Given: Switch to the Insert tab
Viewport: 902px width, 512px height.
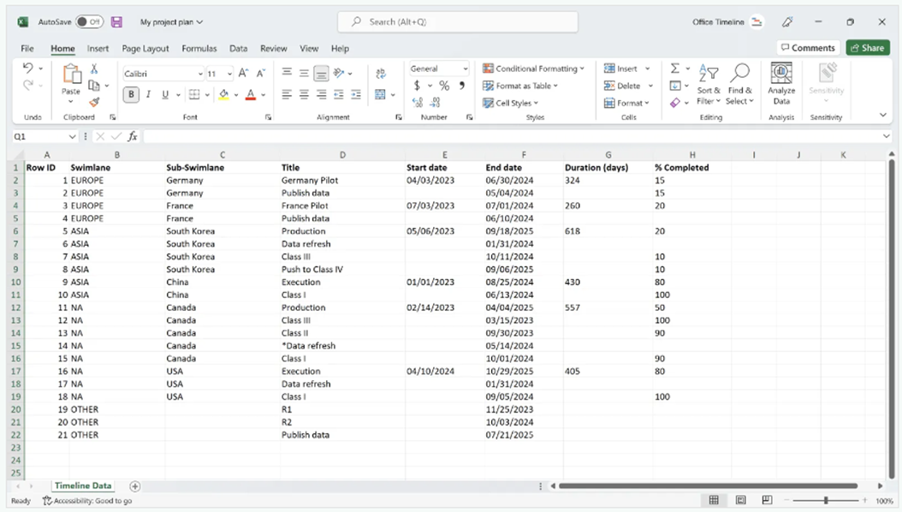Looking at the screenshot, I should [98, 48].
